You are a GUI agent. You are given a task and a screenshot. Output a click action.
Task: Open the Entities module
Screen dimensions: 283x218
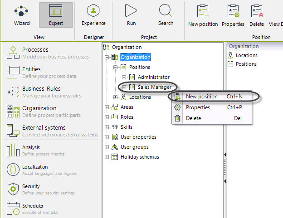click(41, 73)
